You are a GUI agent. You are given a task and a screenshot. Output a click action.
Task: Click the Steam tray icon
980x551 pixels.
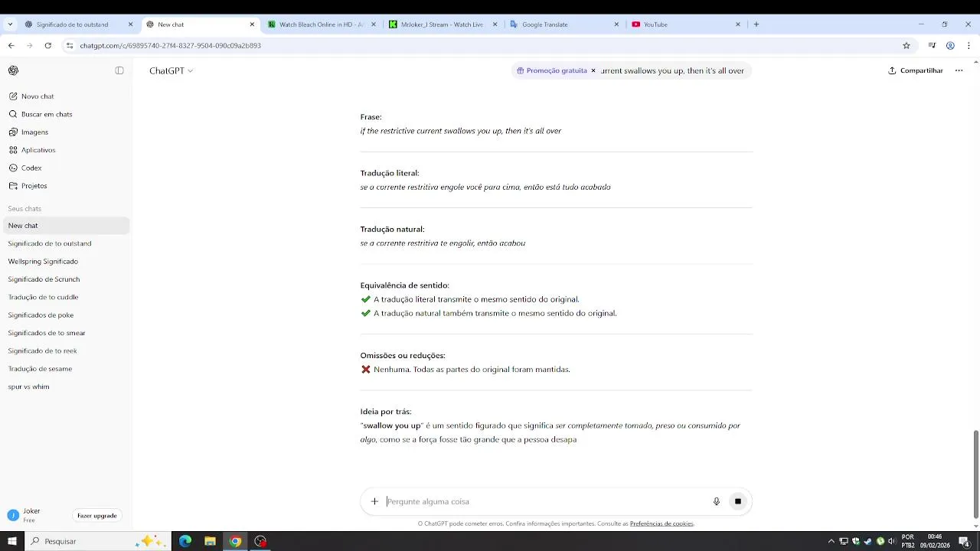[867, 541]
